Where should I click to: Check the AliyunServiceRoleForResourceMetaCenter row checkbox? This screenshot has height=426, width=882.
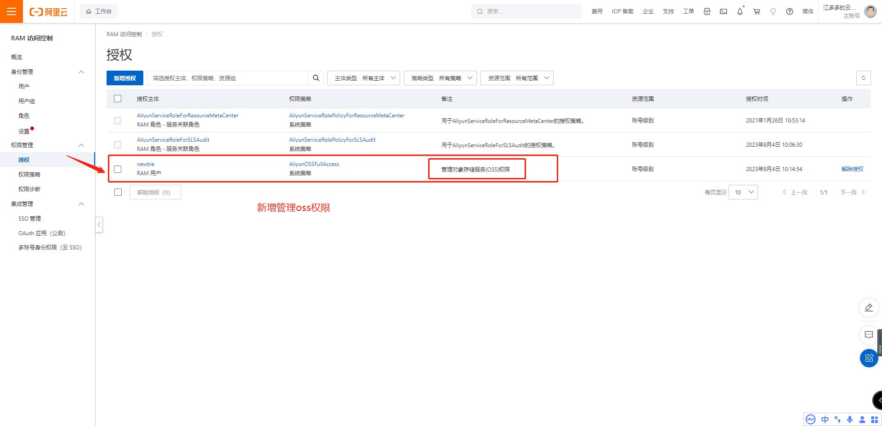click(118, 121)
